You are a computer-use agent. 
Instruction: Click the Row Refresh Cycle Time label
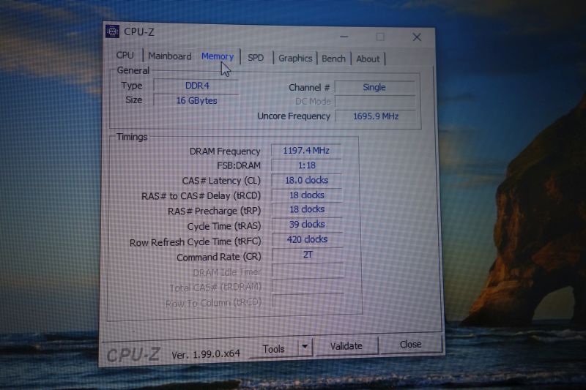pyautogui.click(x=195, y=242)
